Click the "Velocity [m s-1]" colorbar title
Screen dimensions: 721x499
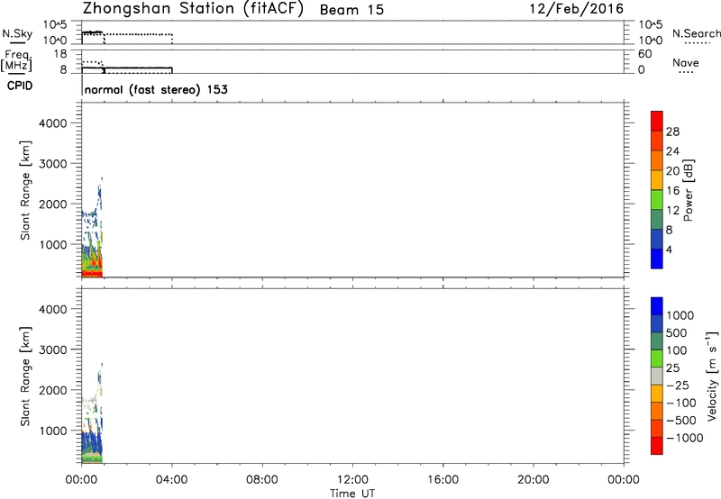tap(711, 376)
